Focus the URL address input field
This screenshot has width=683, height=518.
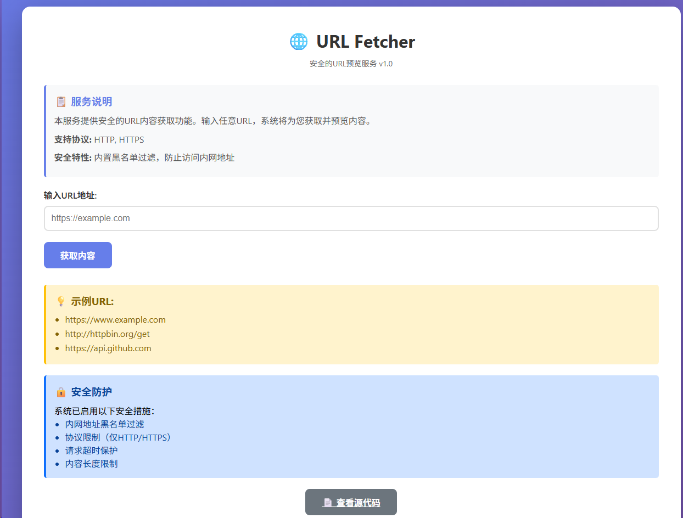point(351,218)
